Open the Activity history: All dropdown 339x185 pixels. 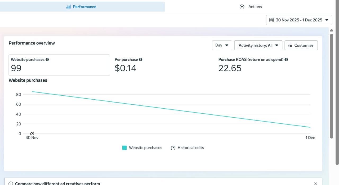(x=258, y=45)
